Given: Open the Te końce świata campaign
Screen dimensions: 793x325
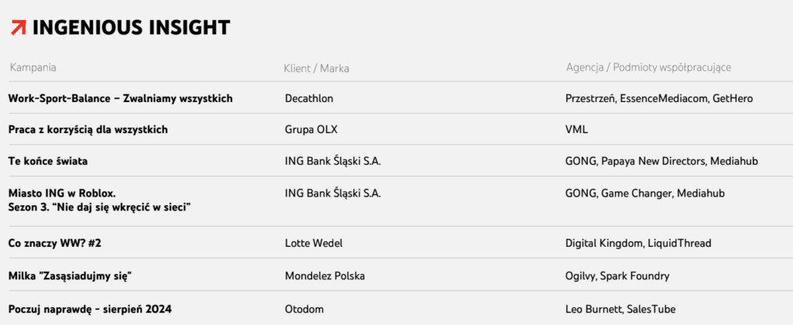Looking at the screenshot, I should [48, 161].
